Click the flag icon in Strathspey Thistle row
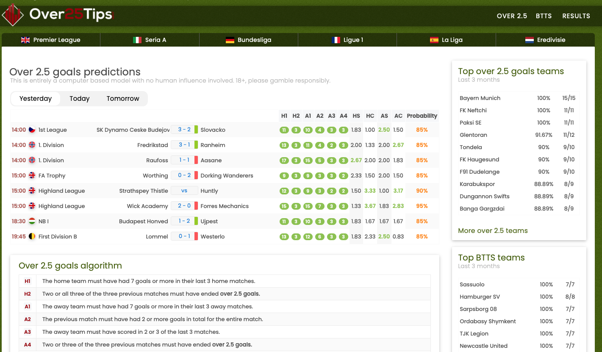 pos(32,191)
